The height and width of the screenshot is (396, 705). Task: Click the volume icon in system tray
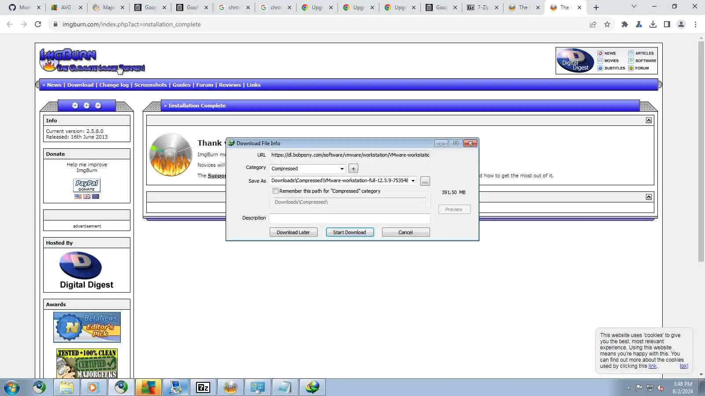(660, 388)
